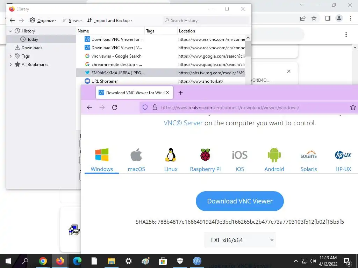Select the URL Shortener history entry
The height and width of the screenshot is (268, 358).
[161, 81]
